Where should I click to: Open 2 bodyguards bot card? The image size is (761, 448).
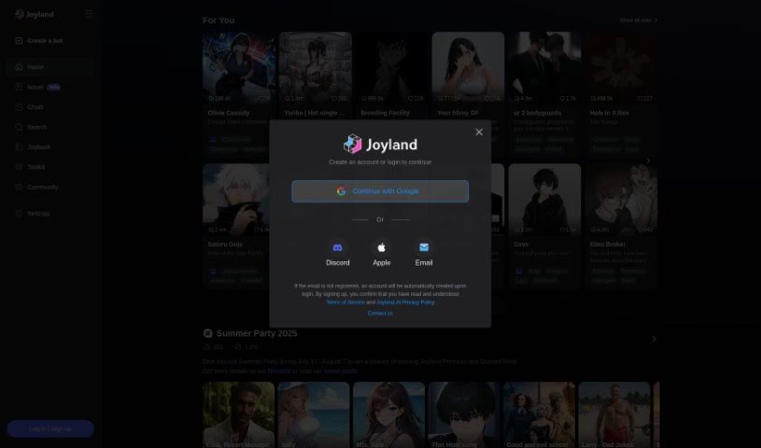[x=544, y=94]
